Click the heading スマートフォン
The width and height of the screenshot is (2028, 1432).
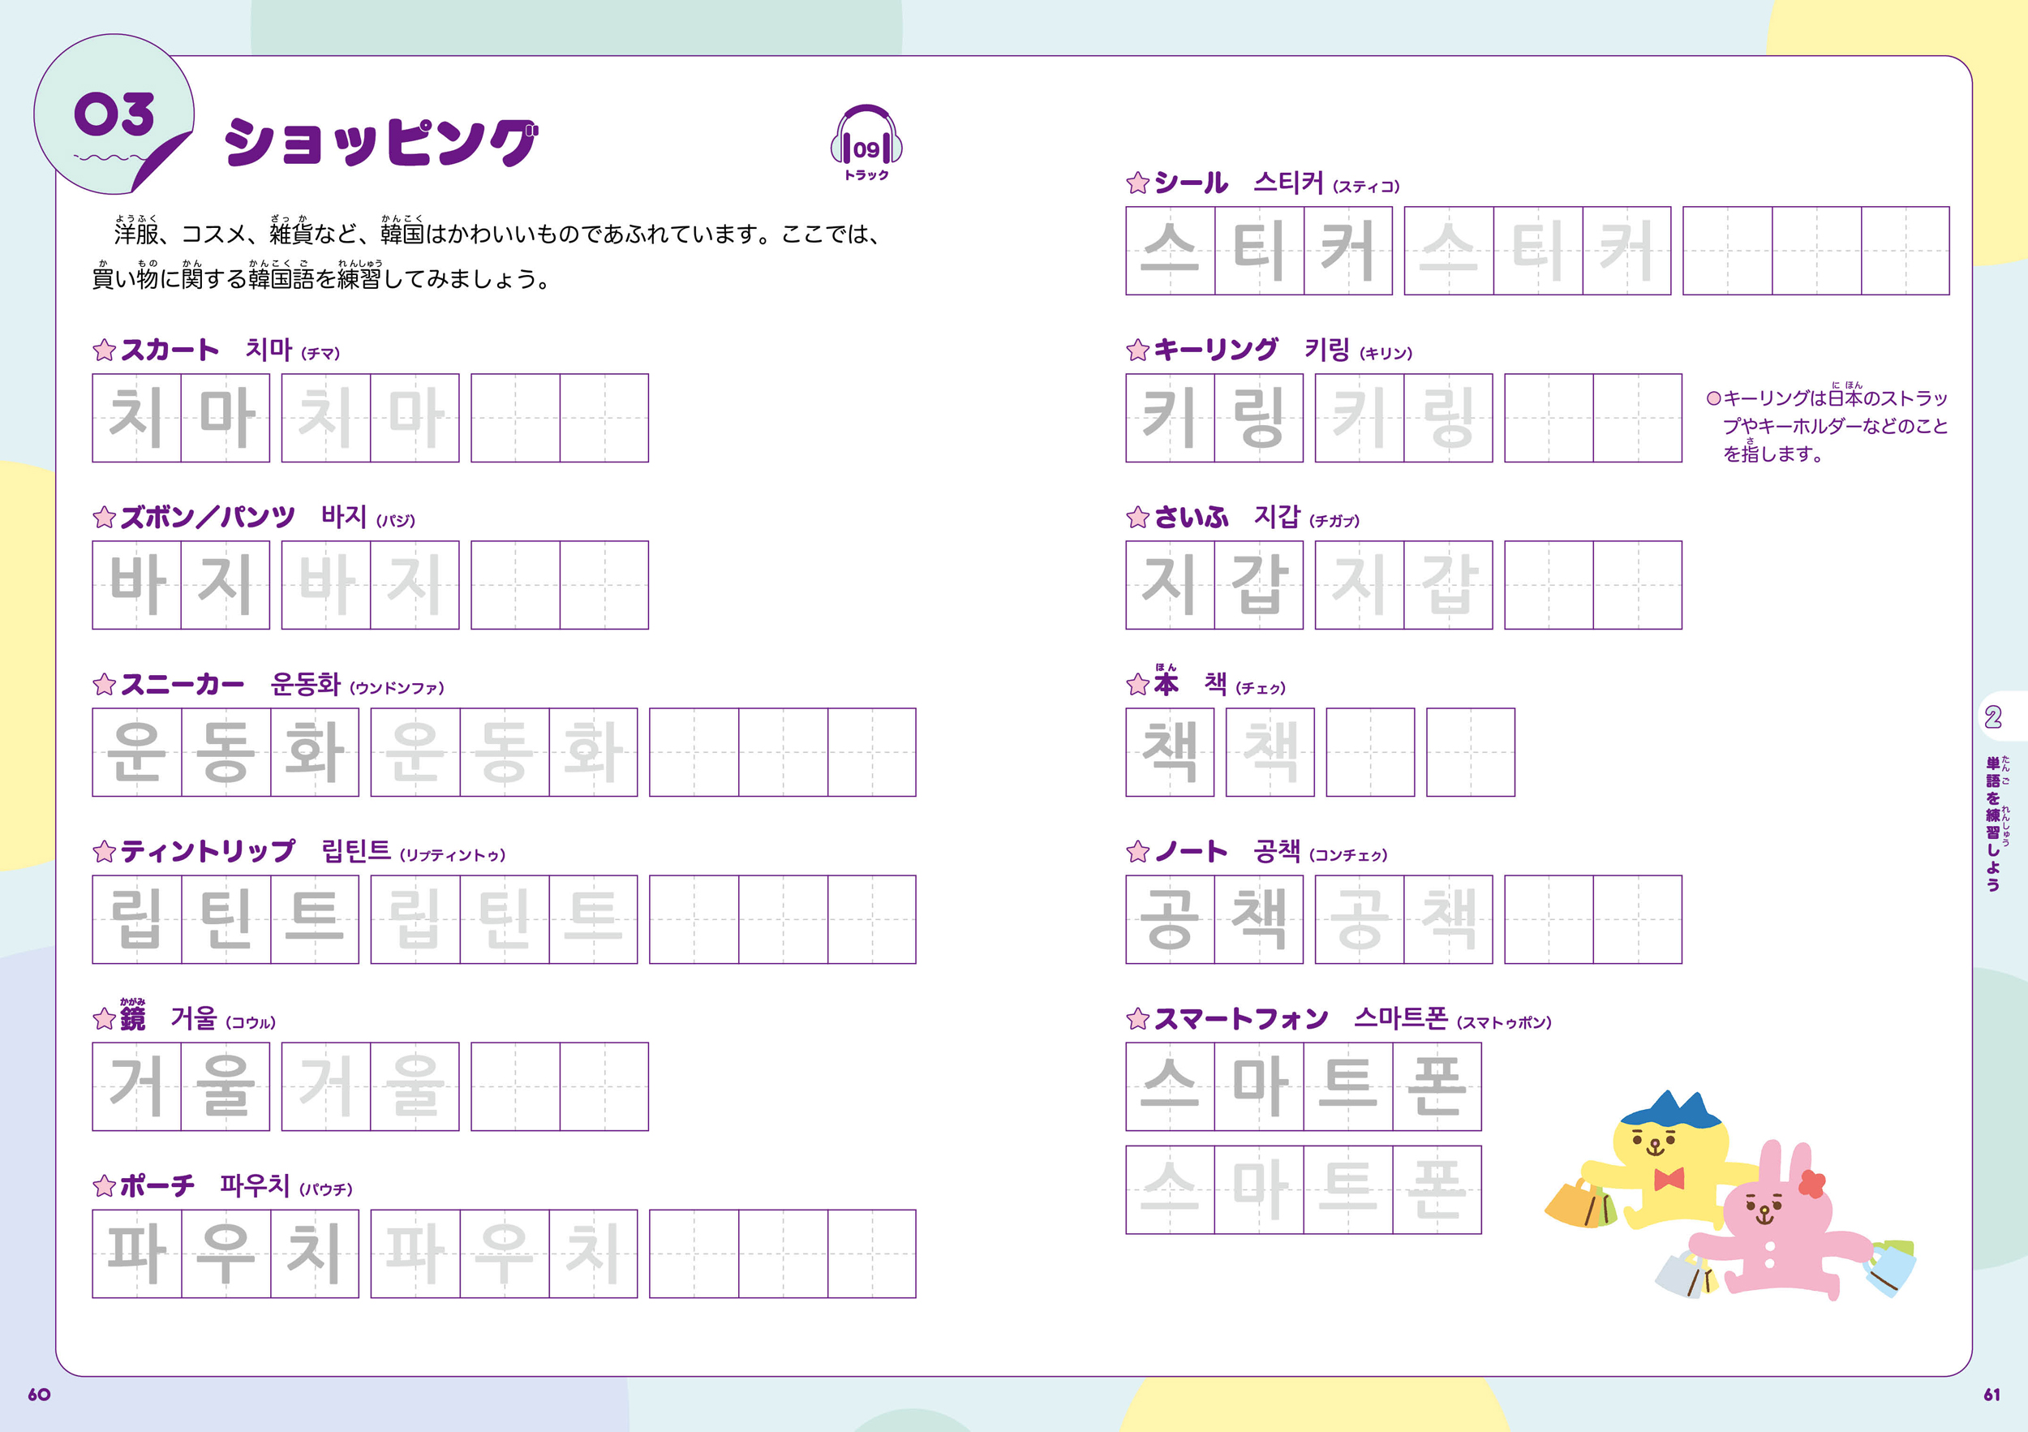1241,1018
